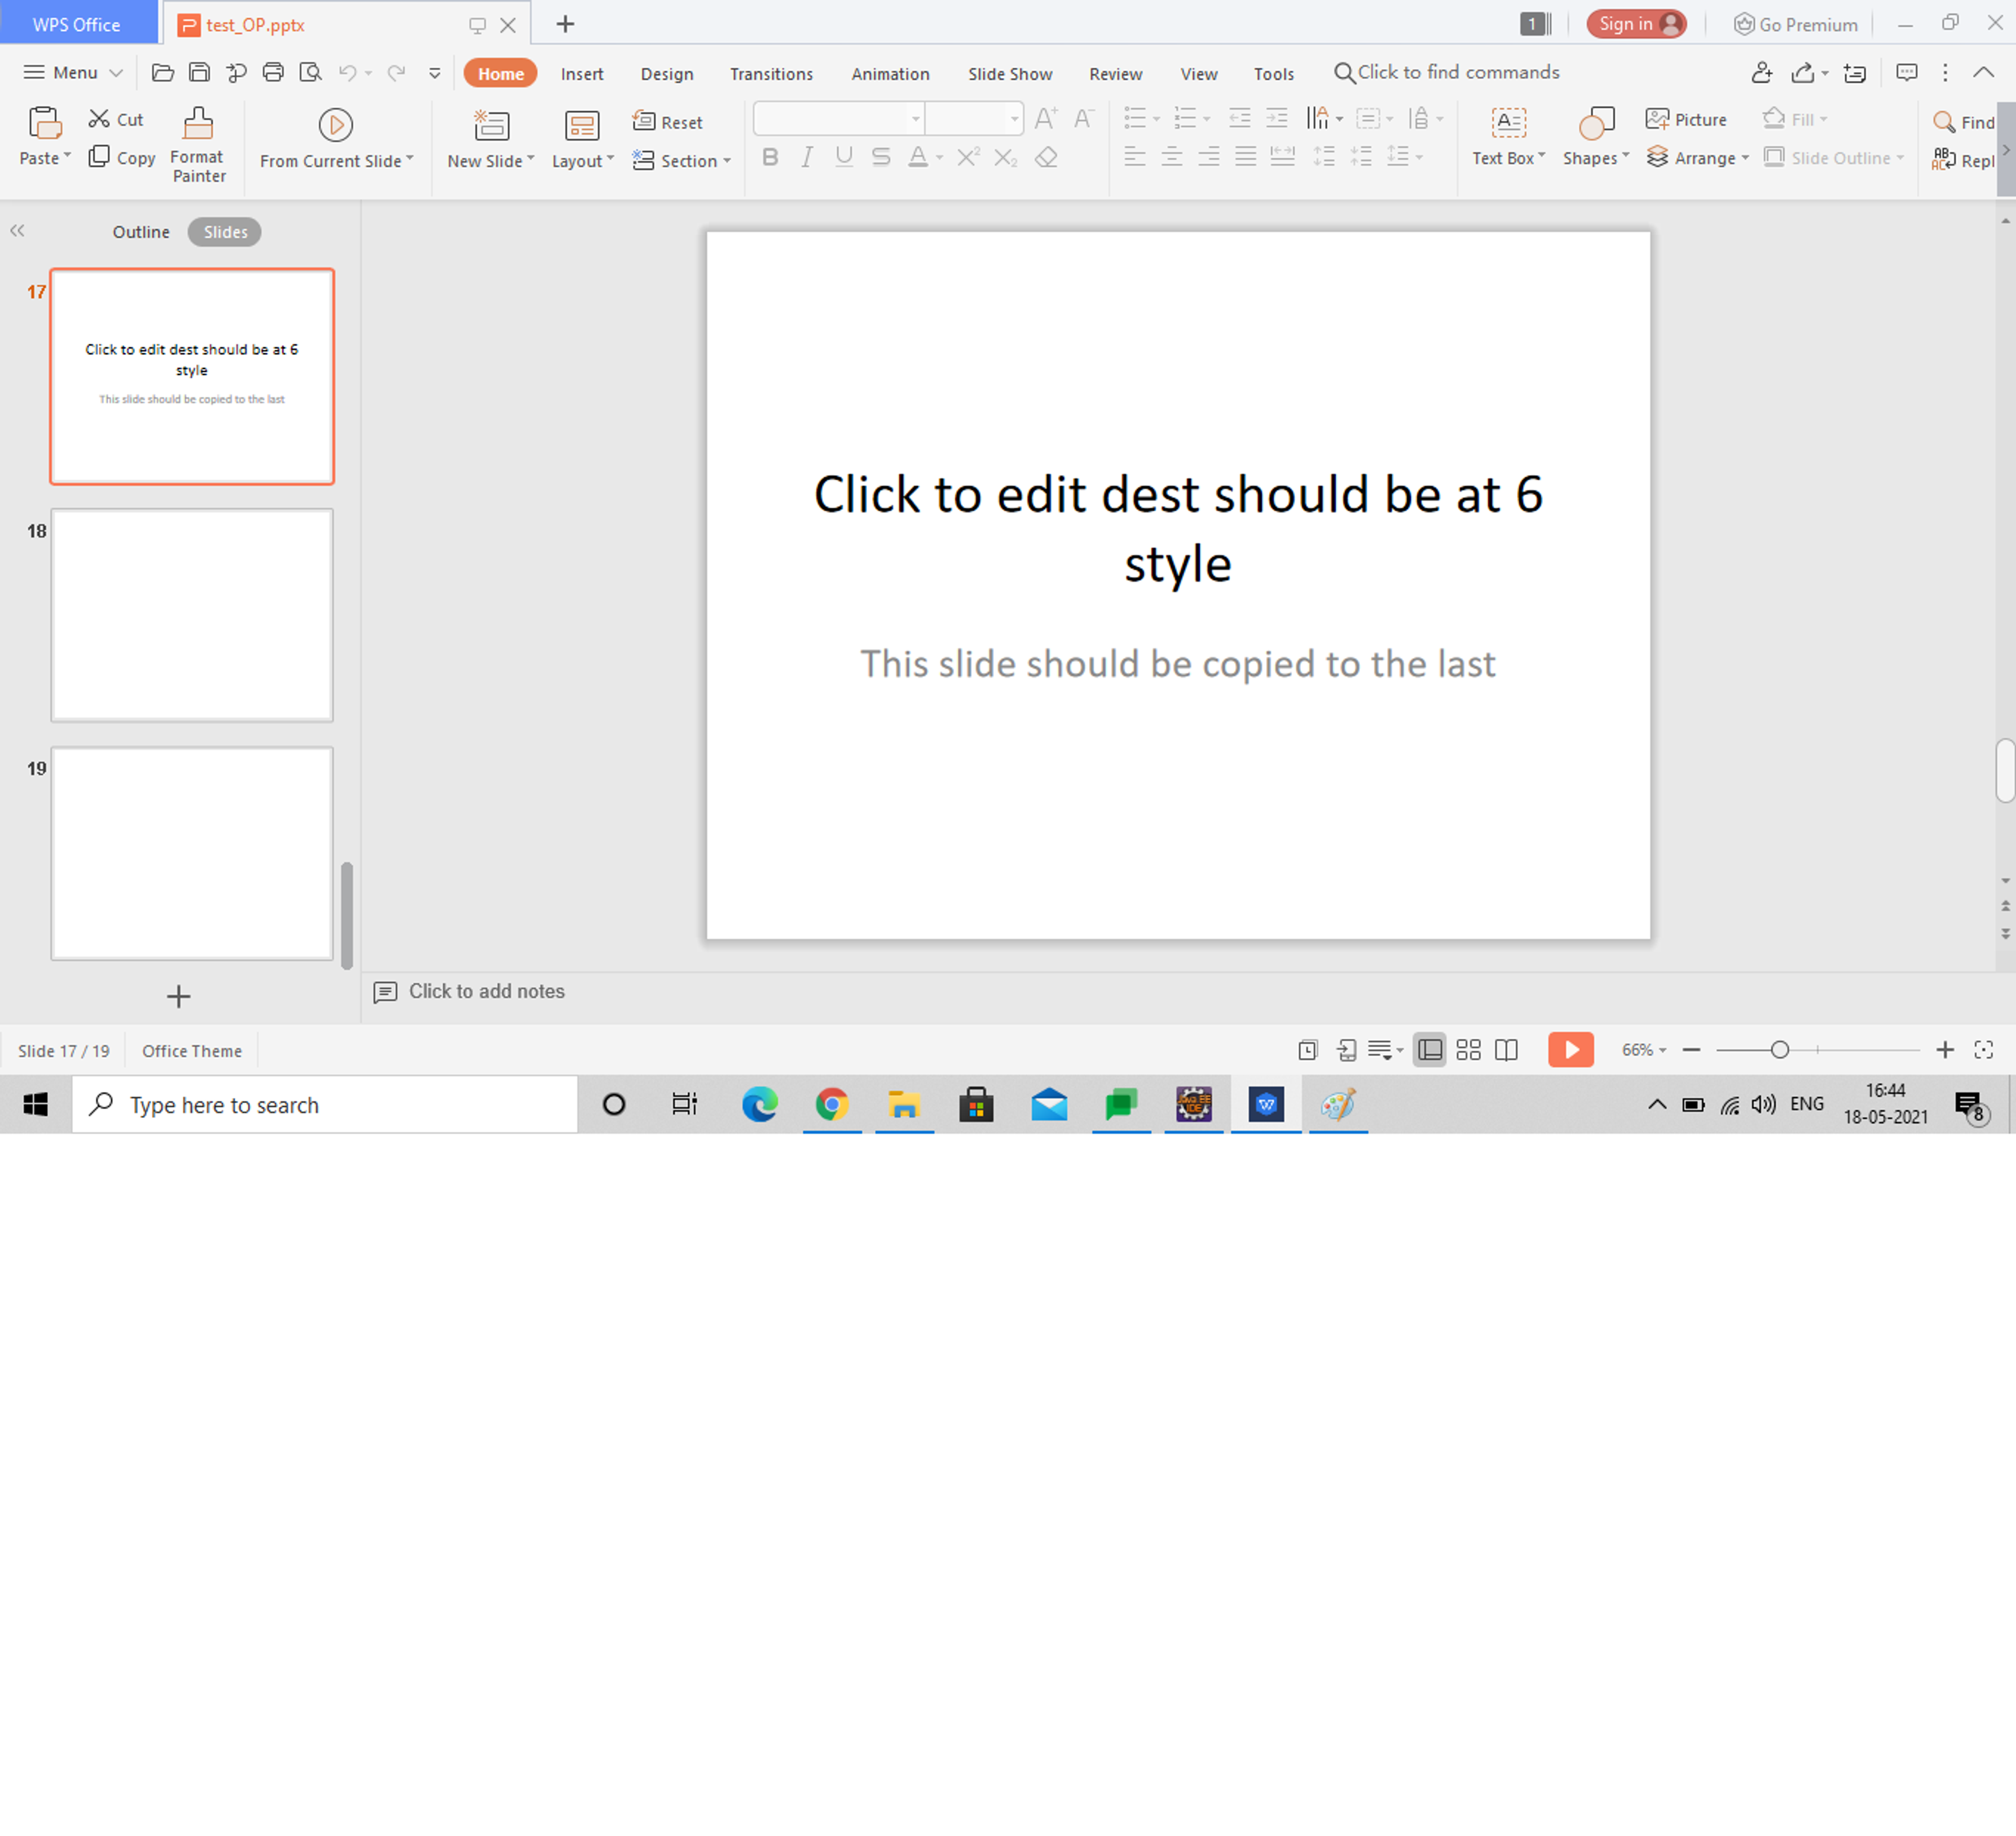Click the Copy icon

click(98, 157)
